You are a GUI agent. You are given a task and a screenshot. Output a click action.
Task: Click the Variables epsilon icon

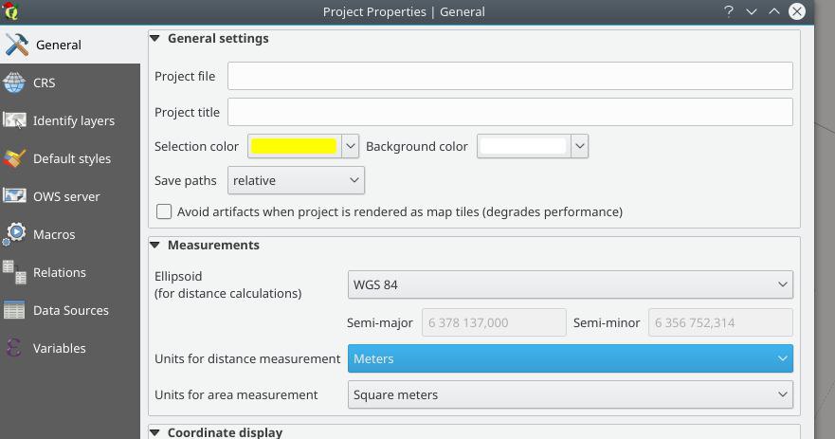pyautogui.click(x=14, y=348)
